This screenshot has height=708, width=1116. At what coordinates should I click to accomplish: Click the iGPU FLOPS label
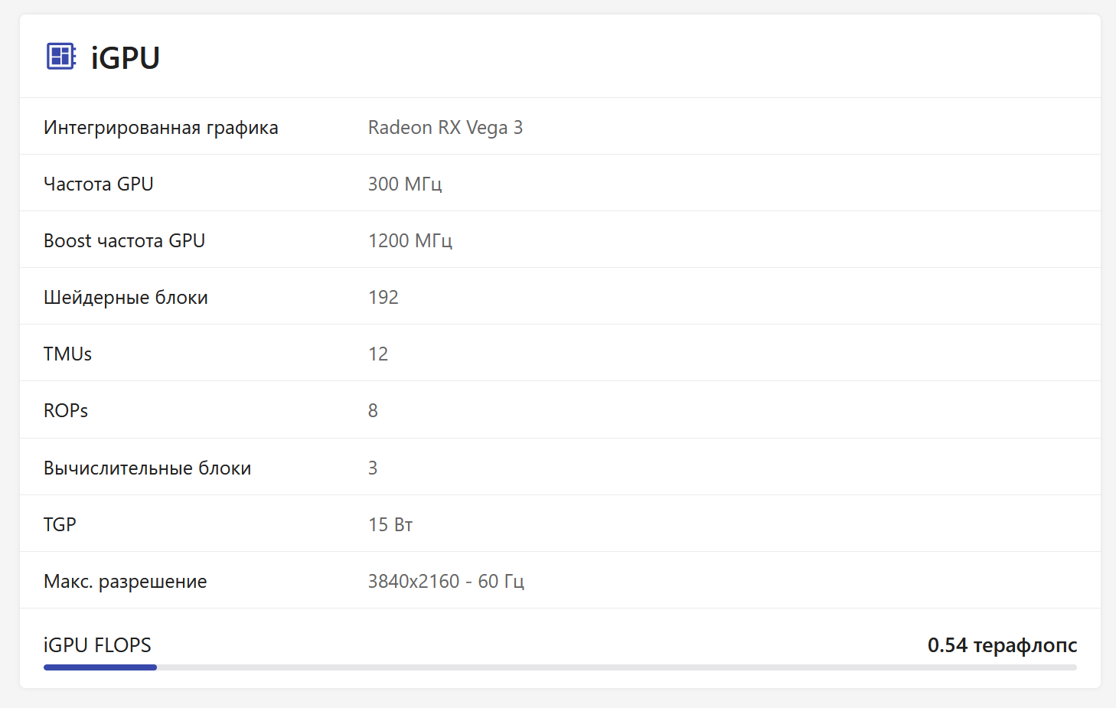pyautogui.click(x=97, y=645)
